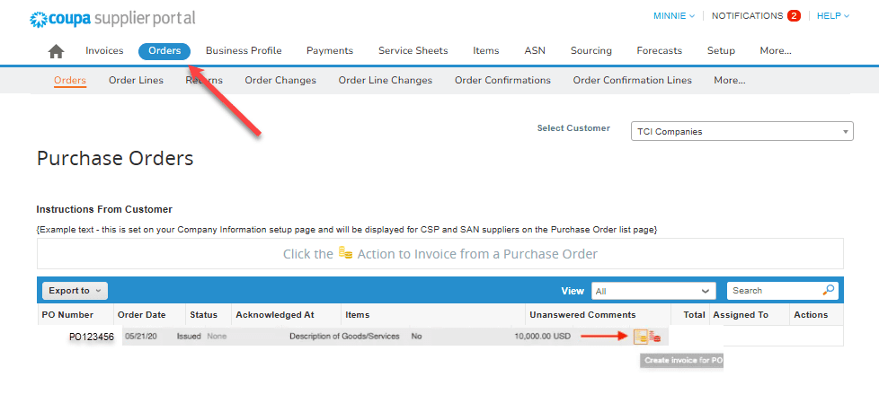Open the Export to dropdown
Screen dimensions: 879x412
pyautogui.click(x=75, y=291)
